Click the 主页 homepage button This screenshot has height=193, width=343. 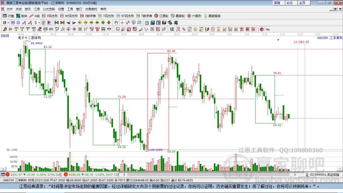pos(304,3)
